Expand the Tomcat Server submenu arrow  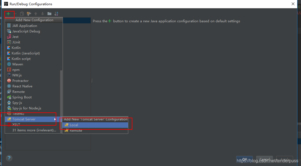coord(55,119)
